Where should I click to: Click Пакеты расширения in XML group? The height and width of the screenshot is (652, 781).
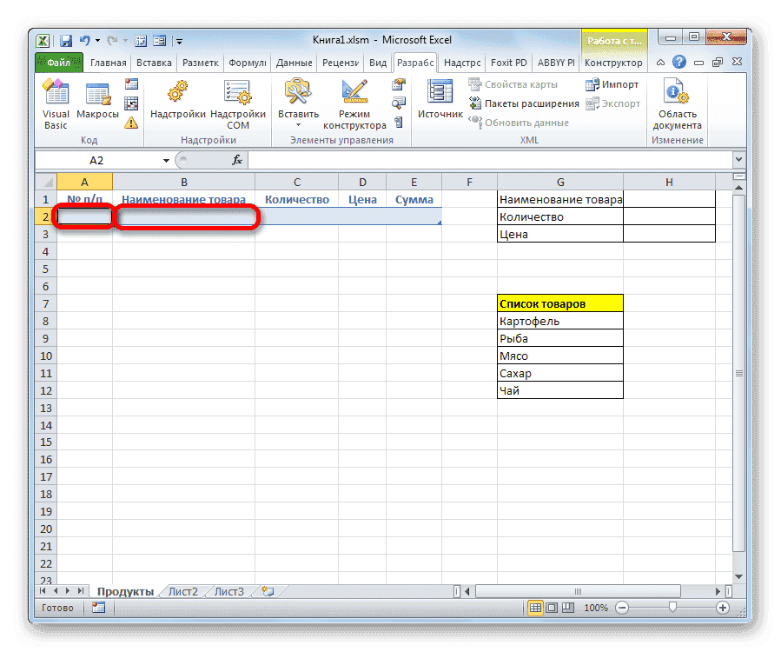526,103
